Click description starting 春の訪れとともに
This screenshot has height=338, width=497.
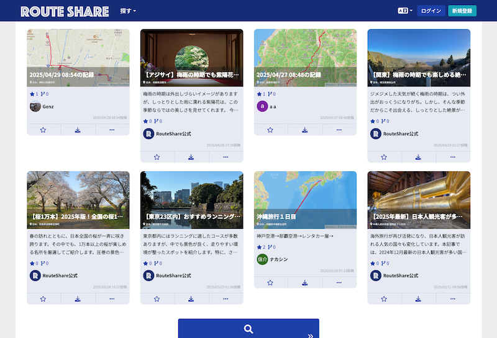(x=78, y=244)
